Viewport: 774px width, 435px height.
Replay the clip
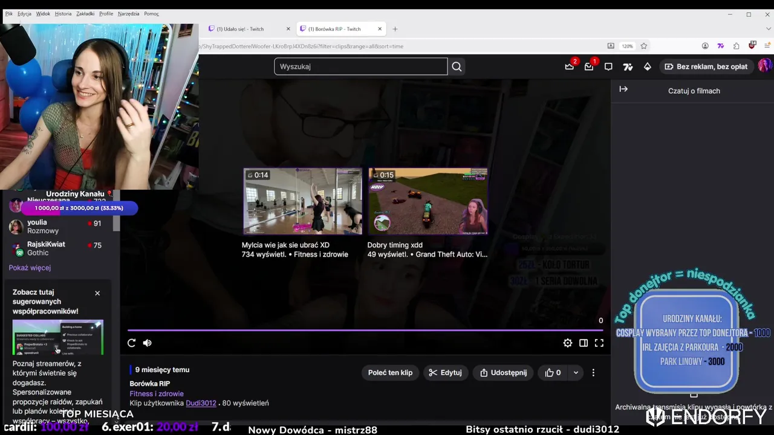tap(131, 343)
